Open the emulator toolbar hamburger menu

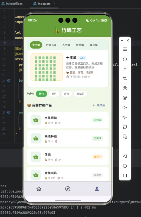[x=125, y=49]
